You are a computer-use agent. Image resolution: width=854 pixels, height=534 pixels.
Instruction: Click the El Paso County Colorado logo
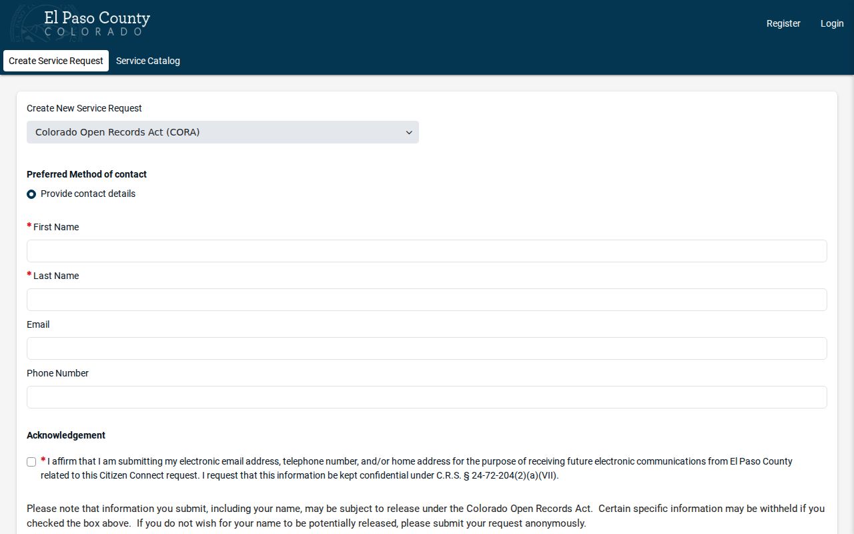click(x=81, y=23)
